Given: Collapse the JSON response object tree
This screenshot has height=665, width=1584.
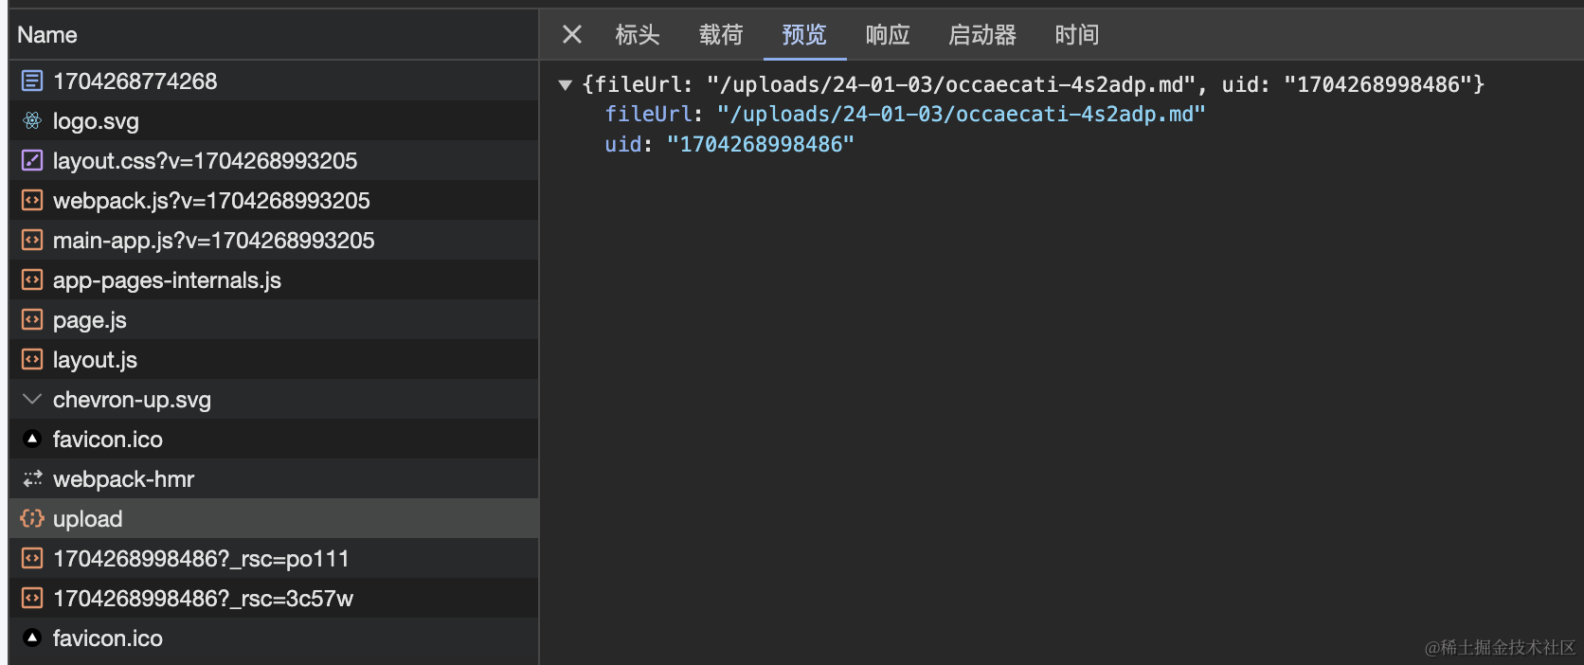Looking at the screenshot, I should point(566,85).
